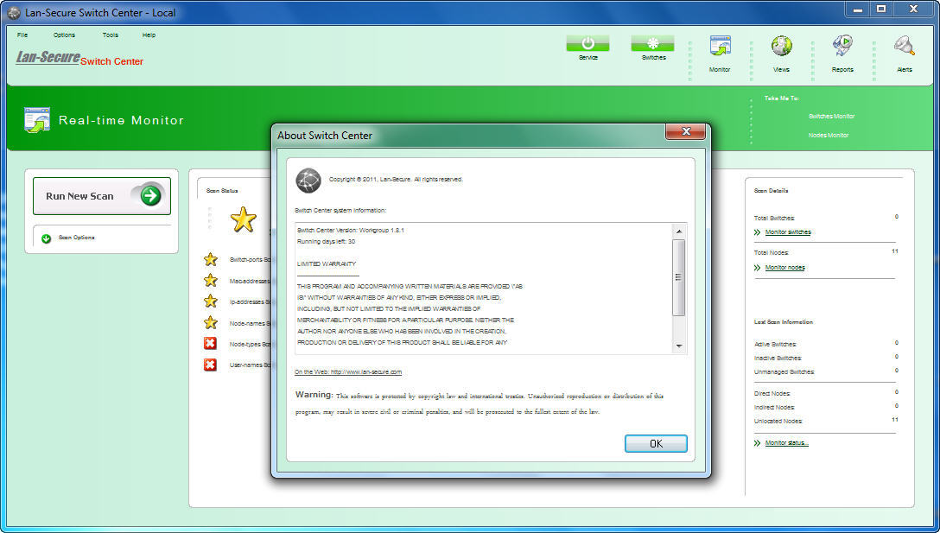This screenshot has height=533, width=940.
Task: Click the chevron icon beside Monitor switches
Action: tap(757, 232)
